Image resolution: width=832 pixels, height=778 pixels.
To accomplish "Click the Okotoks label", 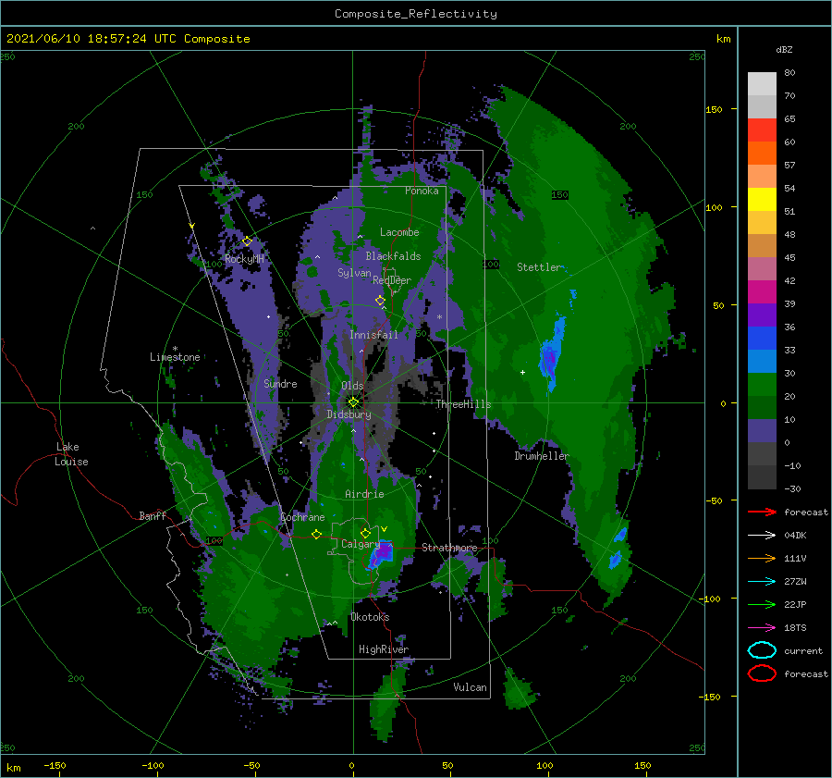I will point(370,617).
